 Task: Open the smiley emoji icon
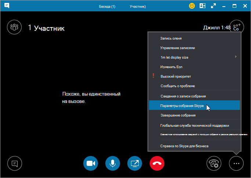coord(192,6)
